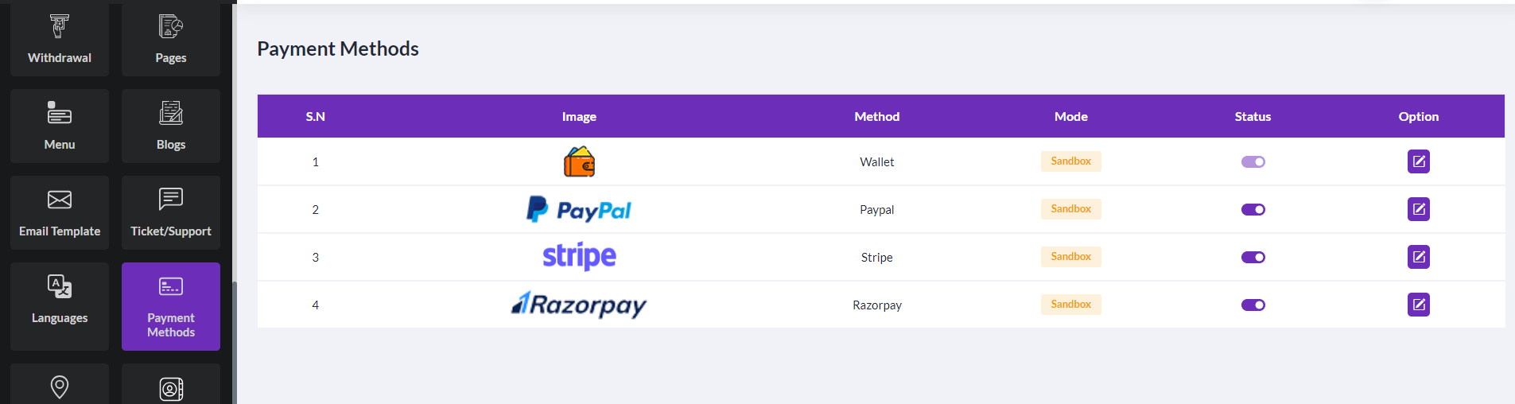Open the Withdrawal sidebar section
Screen dimensions: 1515x404
[x=60, y=40]
